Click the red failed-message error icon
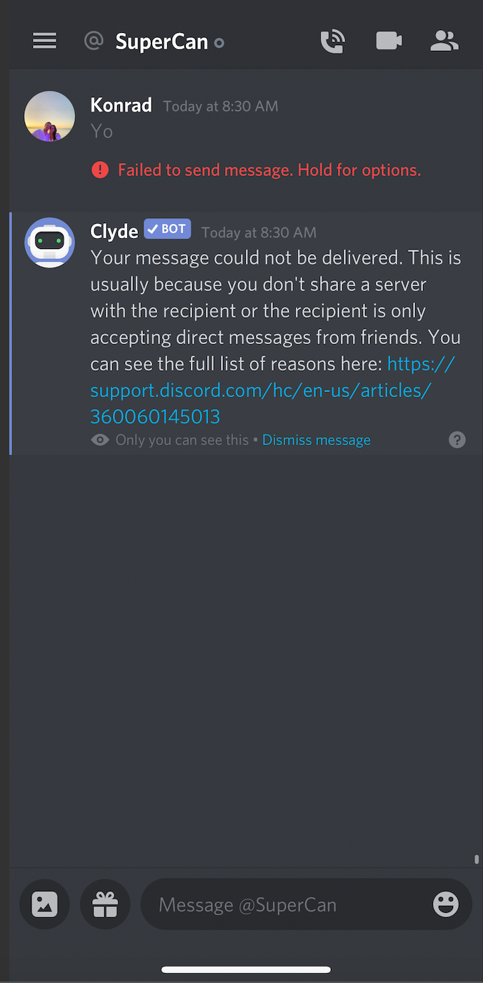The width and height of the screenshot is (483, 983). [99, 170]
